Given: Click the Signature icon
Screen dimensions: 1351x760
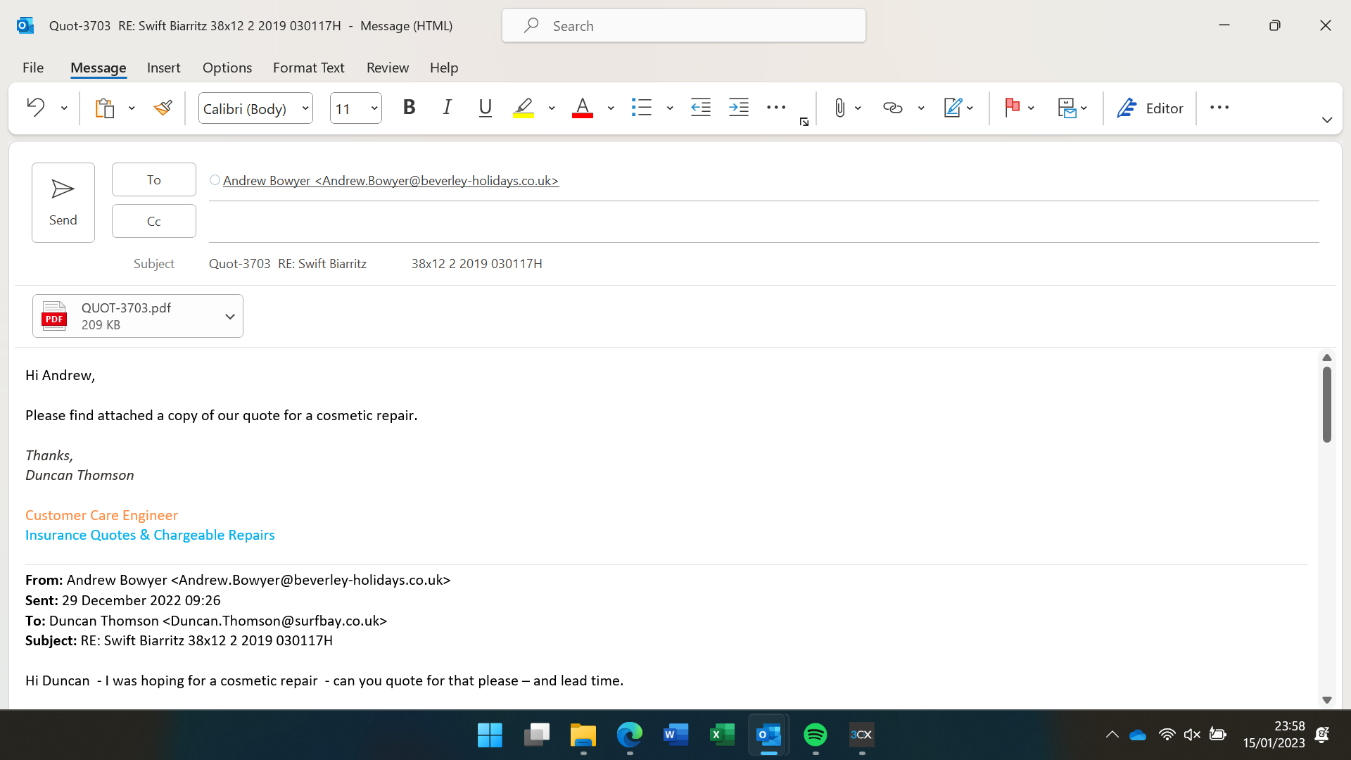Looking at the screenshot, I should click(952, 108).
